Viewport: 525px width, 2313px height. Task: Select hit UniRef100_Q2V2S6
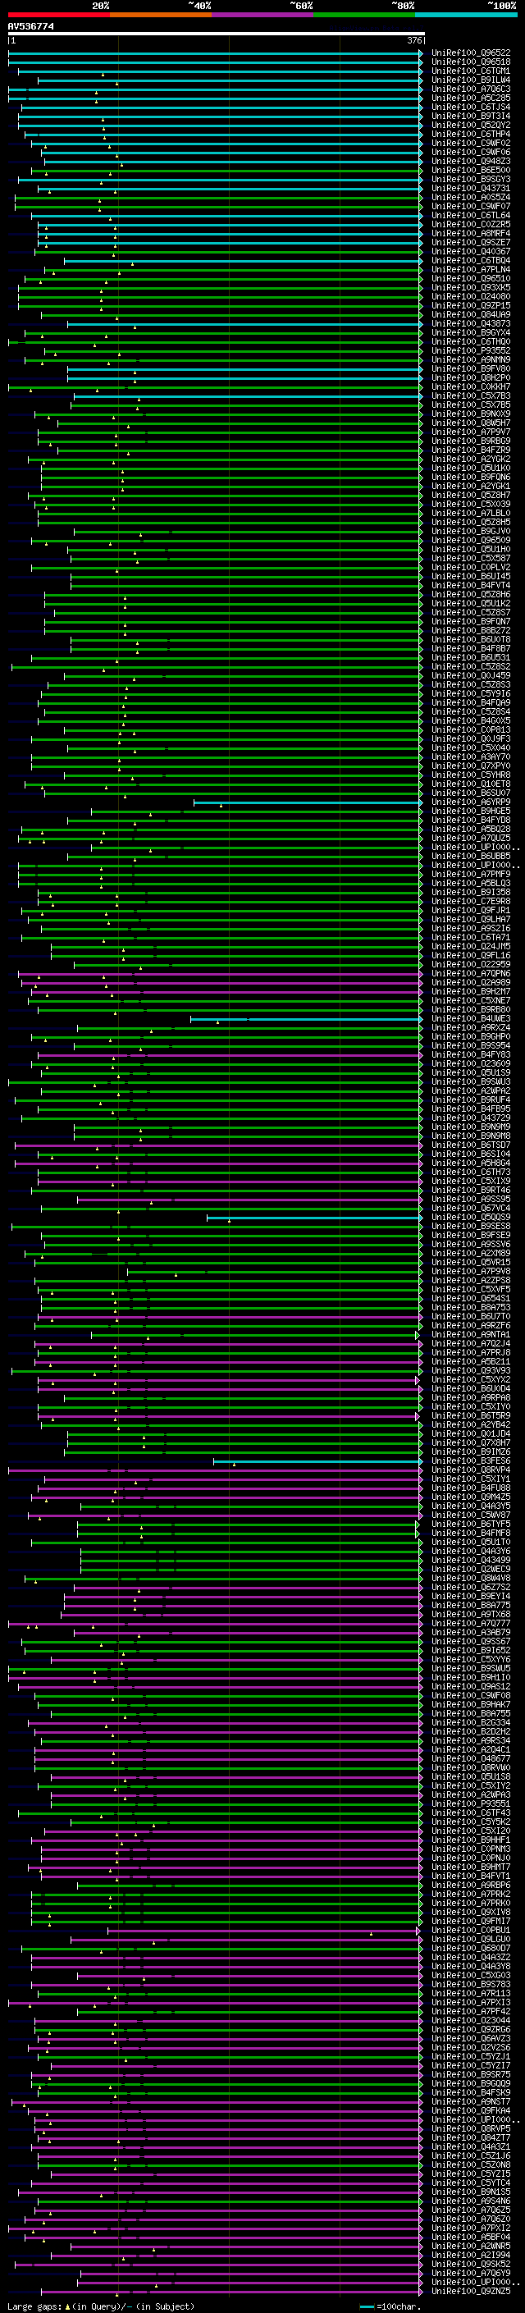pos(471,2047)
